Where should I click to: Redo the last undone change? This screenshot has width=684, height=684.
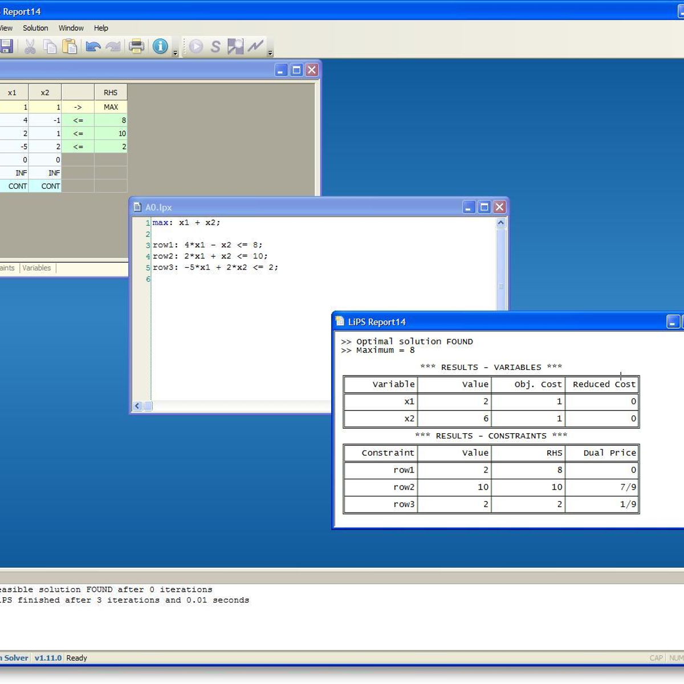pos(112,47)
